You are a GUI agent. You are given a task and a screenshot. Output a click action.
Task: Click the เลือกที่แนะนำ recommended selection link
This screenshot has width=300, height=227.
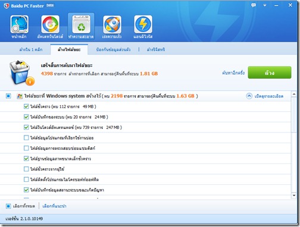tap(54, 206)
